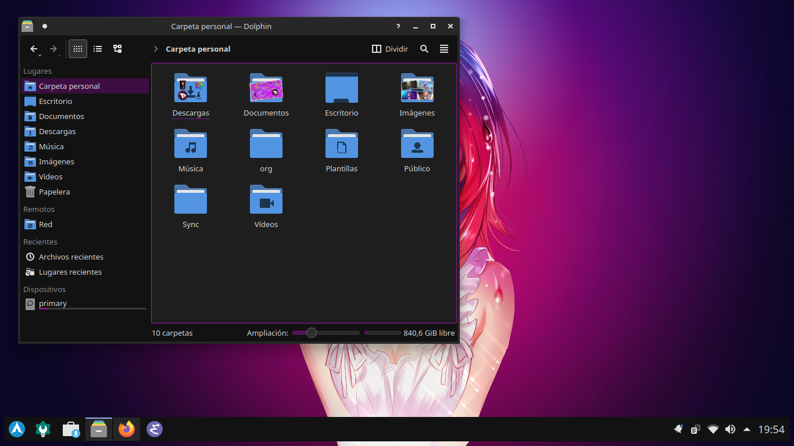Open the clipboard tray icon
794x446 pixels.
695,429
